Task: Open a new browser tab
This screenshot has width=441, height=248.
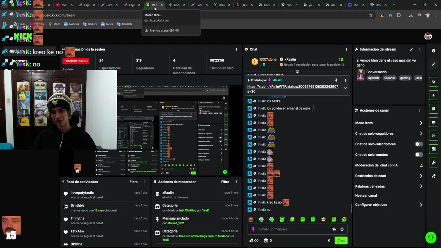Action: (394, 5)
